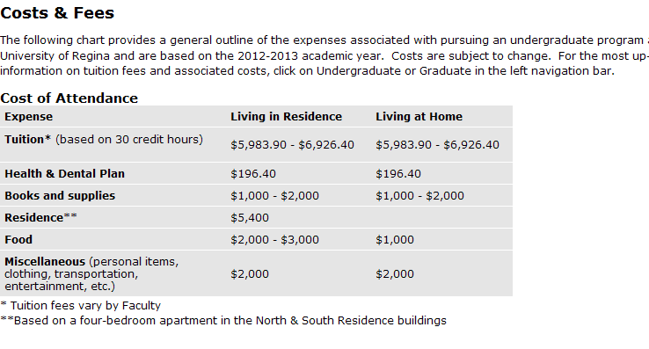The width and height of the screenshot is (649, 349).
Task: Click the Health & Dental Plan label
Action: [64, 174]
